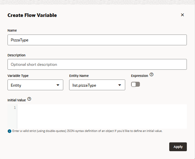Click the Description label

pos(17,55)
